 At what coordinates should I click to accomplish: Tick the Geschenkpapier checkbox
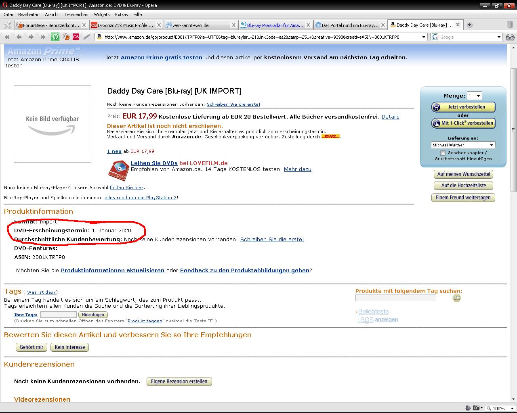coord(443,153)
